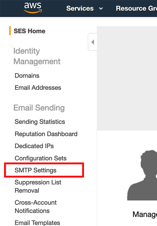Click the Email Sending section heading
Screen dimensions: 157x226
[x=39, y=108]
